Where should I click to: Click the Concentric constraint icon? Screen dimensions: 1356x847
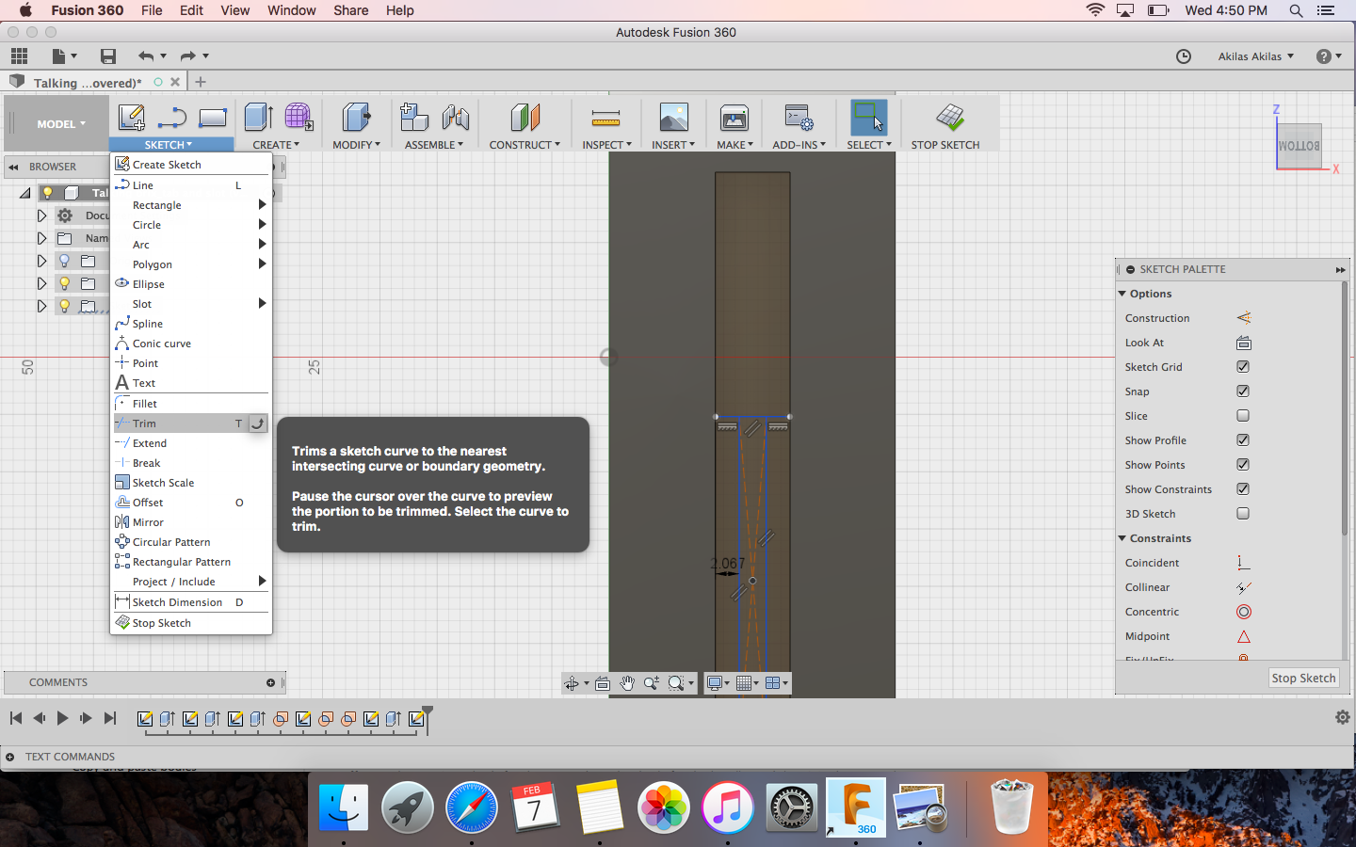[x=1243, y=612]
